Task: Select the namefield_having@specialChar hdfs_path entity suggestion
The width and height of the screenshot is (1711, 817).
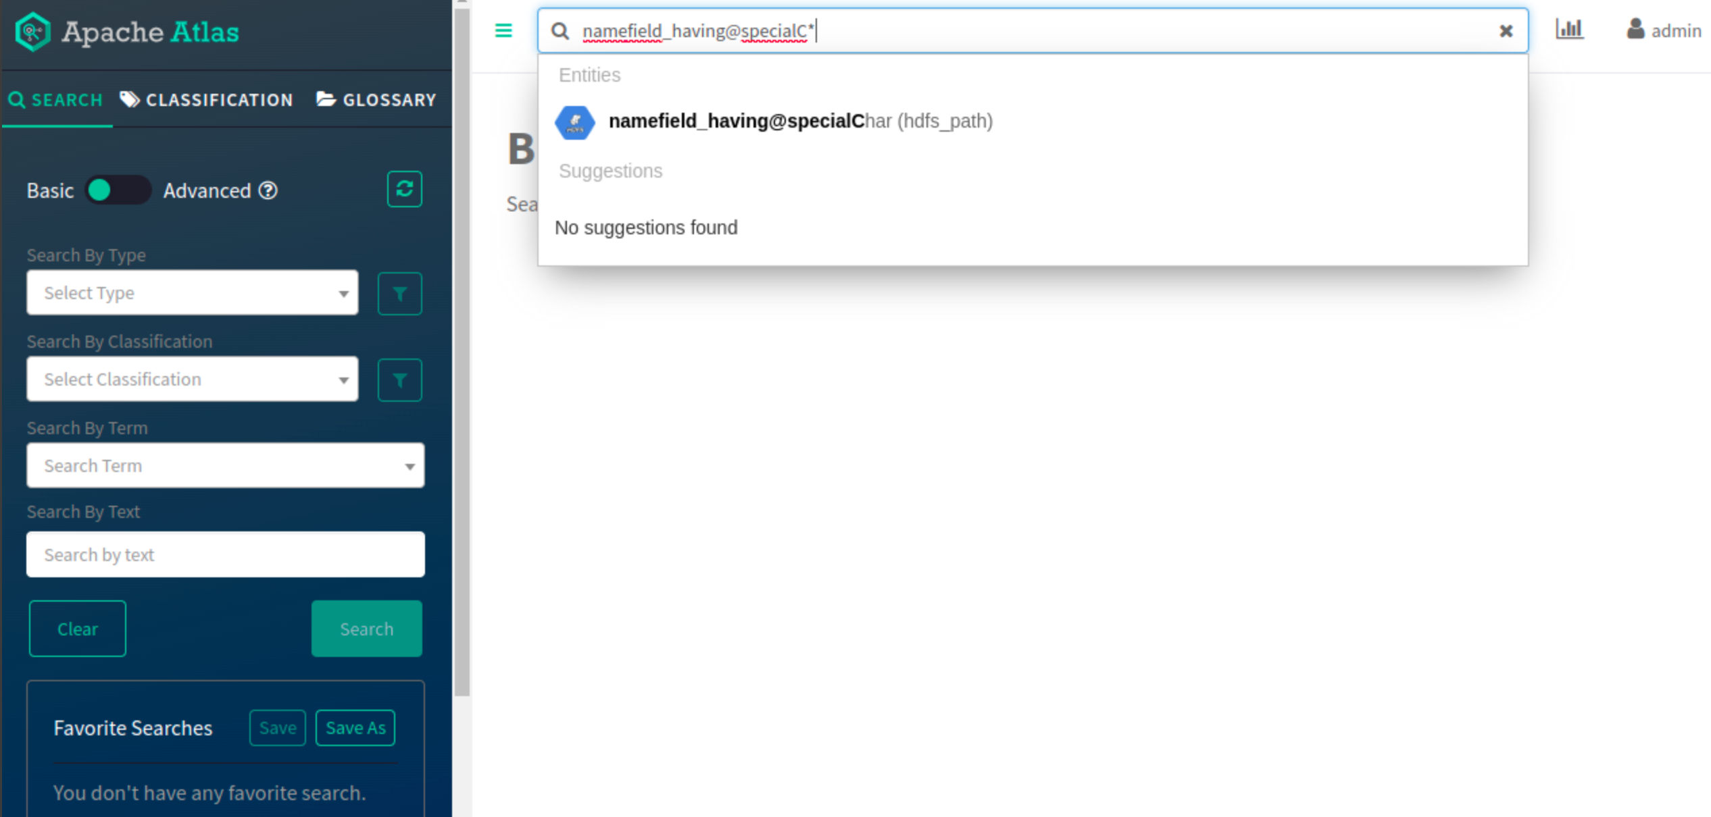Action: 800,122
